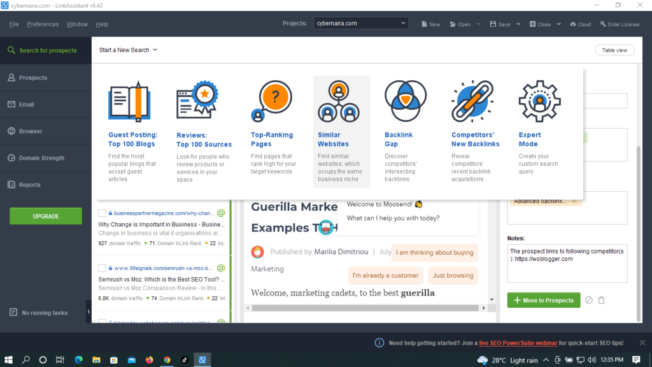Select the Guest Posting: Top 100 Blogs search

[x=130, y=140]
